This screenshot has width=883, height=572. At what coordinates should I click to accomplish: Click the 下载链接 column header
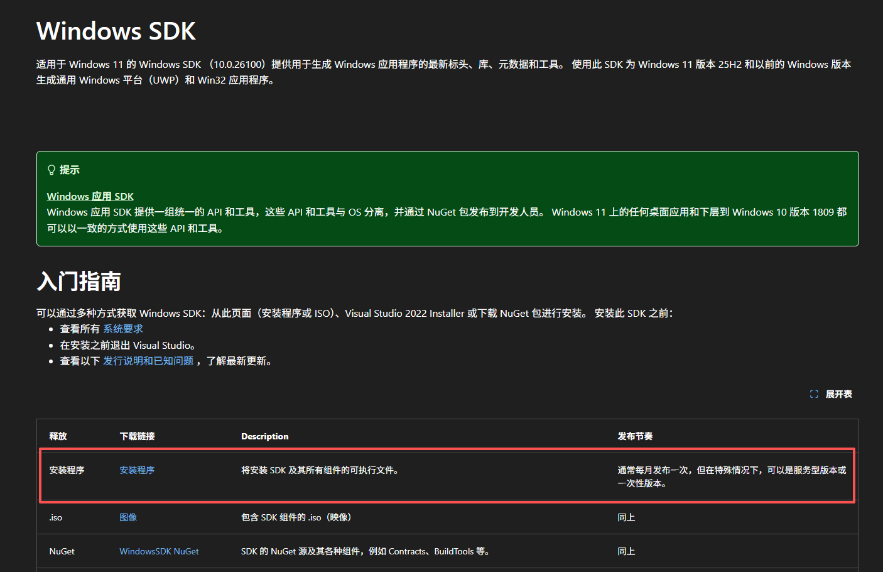137,436
